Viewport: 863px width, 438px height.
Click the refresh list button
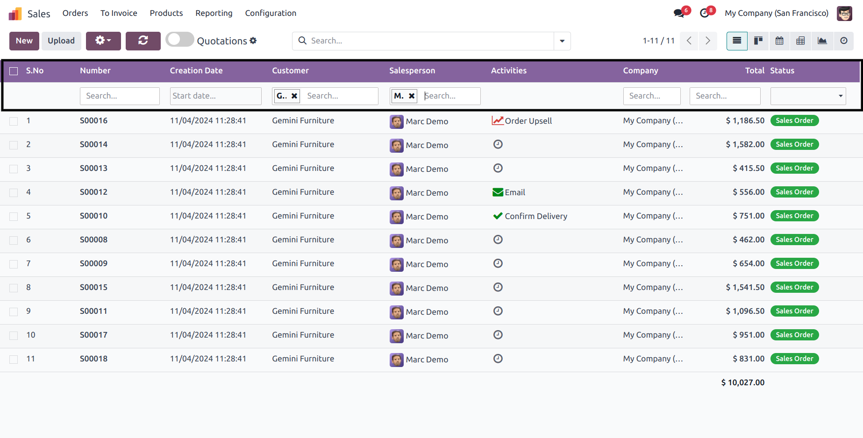[x=143, y=41]
